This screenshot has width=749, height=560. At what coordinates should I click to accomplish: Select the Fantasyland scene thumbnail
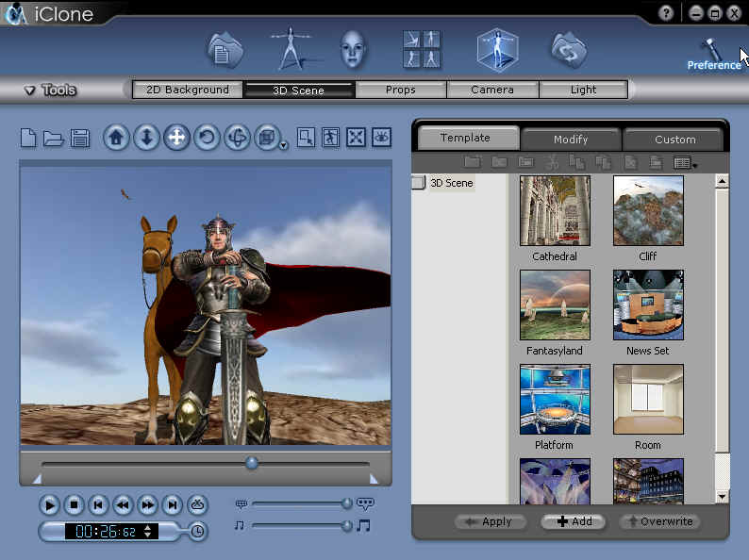click(x=555, y=305)
